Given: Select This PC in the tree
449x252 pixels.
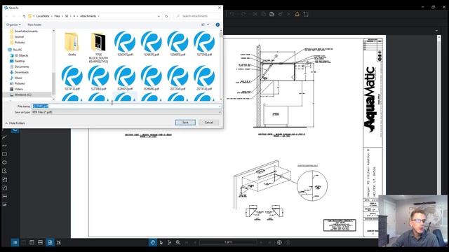Looking at the screenshot, I should click(17, 50).
